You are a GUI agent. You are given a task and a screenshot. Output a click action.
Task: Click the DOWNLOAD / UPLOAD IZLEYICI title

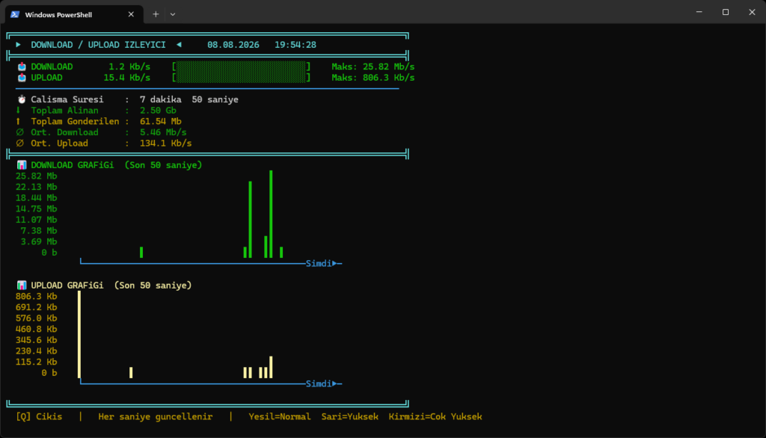point(98,45)
